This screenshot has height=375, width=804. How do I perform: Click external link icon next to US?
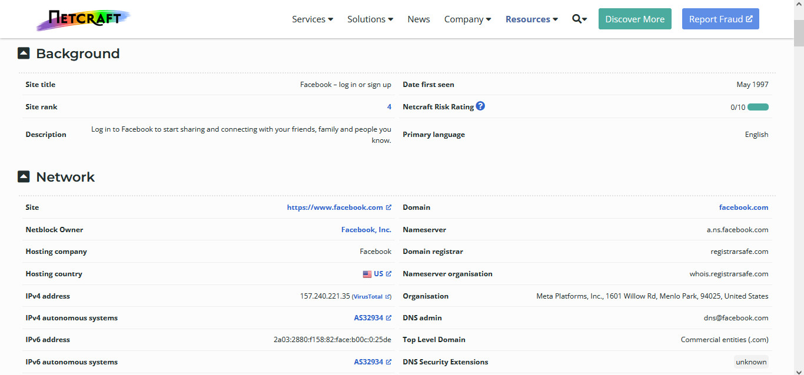[x=388, y=274]
